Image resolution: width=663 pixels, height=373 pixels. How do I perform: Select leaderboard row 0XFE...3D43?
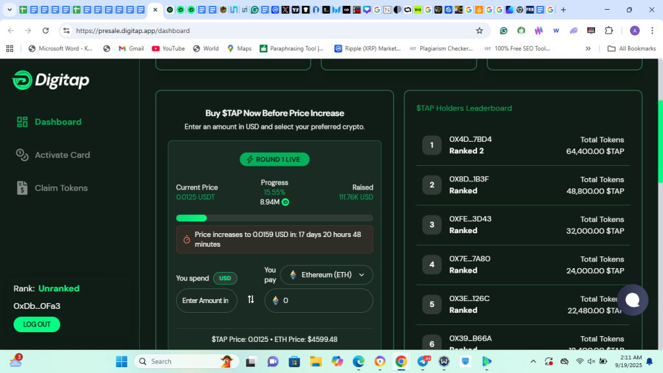click(523, 225)
